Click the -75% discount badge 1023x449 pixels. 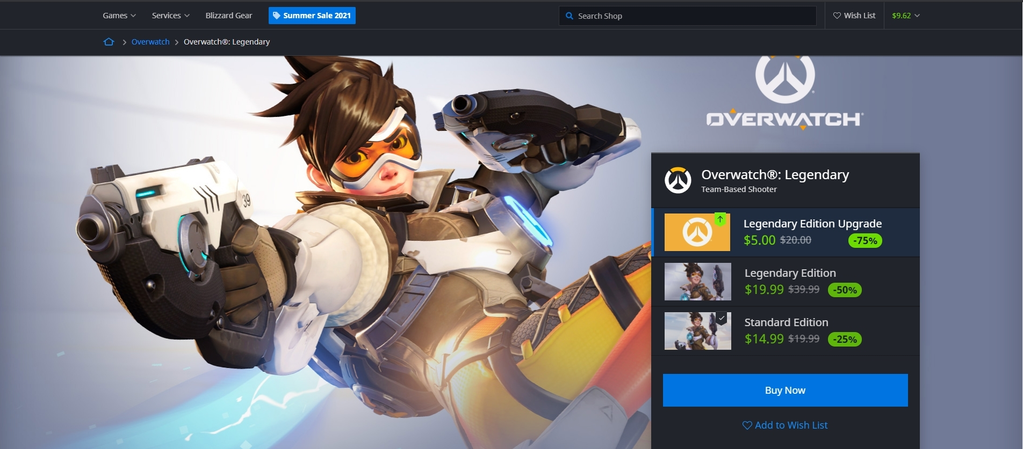coord(865,241)
